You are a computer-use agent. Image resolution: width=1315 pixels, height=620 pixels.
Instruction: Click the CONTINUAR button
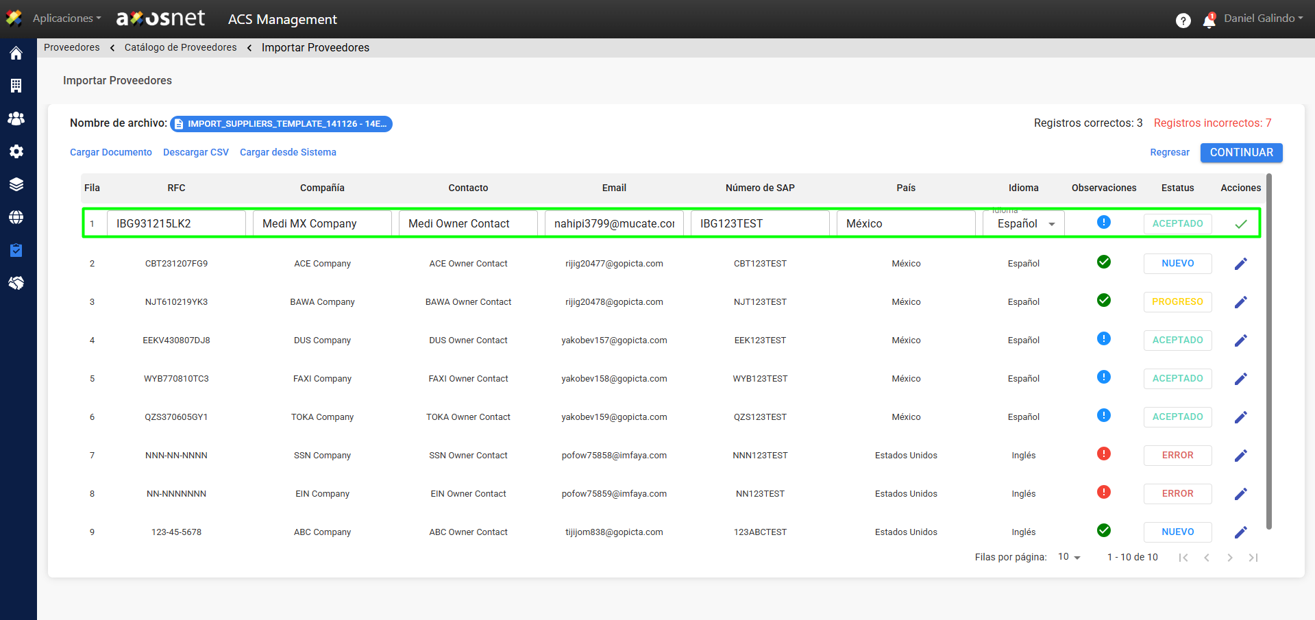[1241, 153]
